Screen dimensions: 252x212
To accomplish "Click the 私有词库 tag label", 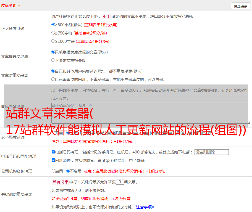I will [60, 182].
